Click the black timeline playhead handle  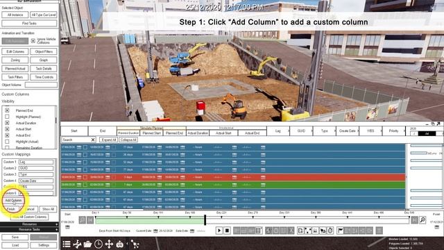(205, 220)
